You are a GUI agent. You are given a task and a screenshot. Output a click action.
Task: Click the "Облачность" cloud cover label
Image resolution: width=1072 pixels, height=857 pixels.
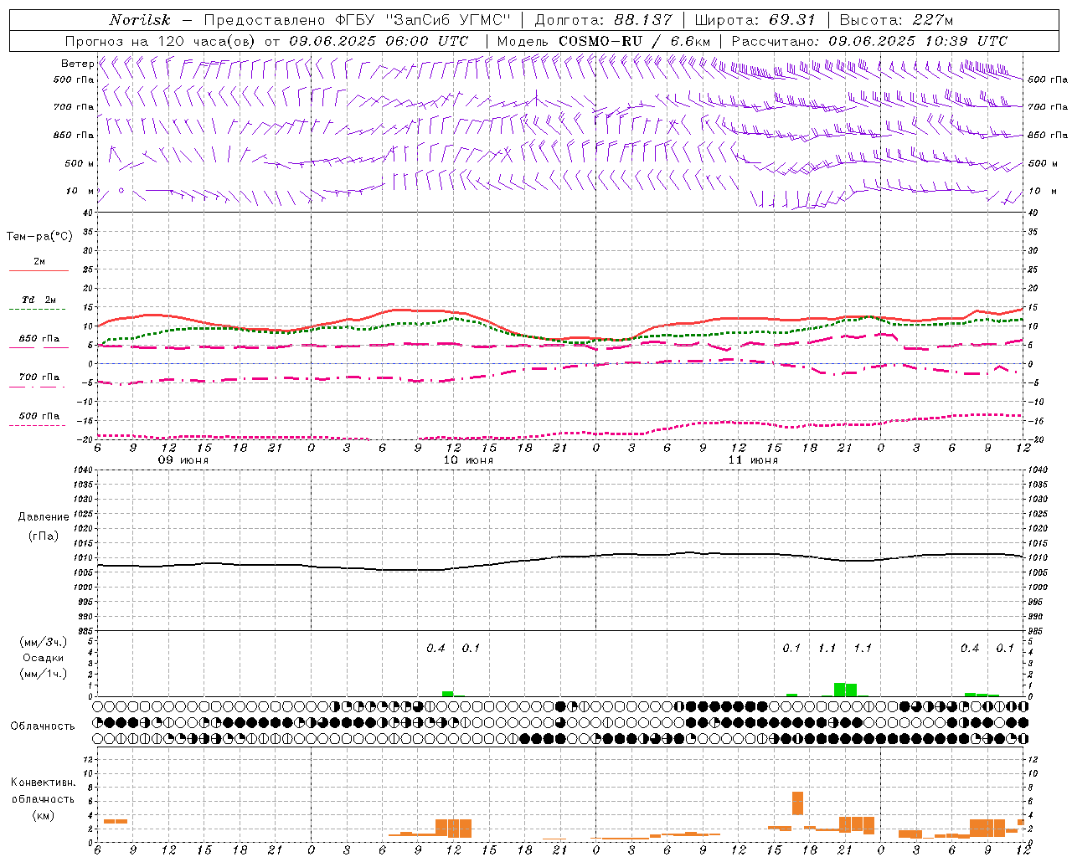(x=43, y=726)
